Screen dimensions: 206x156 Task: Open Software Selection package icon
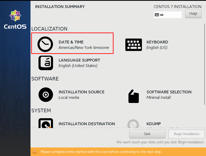pyautogui.click(x=133, y=96)
